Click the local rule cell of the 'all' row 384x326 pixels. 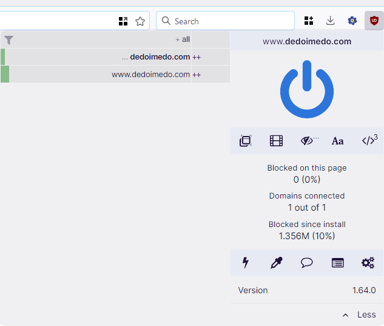point(211,39)
